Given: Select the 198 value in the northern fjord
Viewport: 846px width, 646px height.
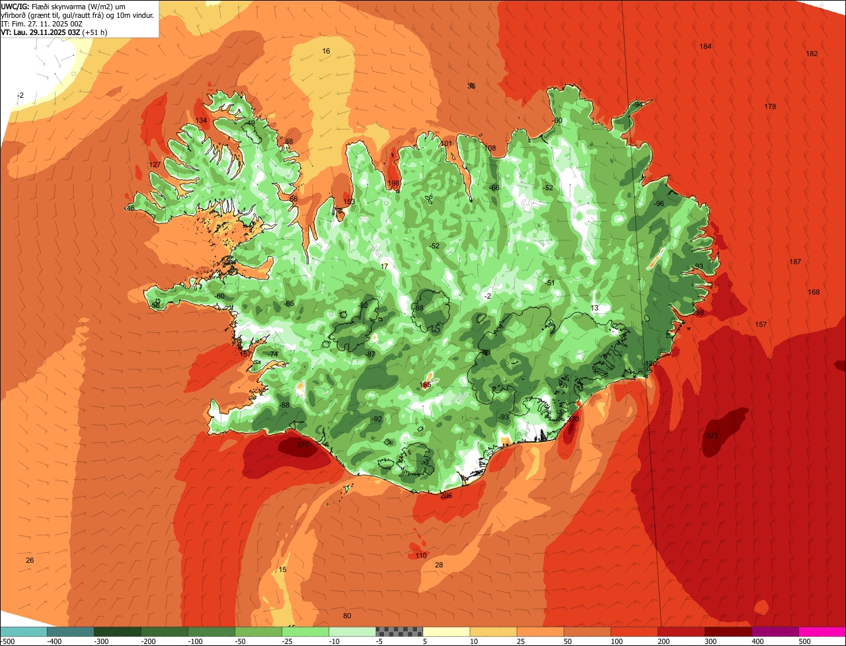Looking at the screenshot, I should click(394, 184).
